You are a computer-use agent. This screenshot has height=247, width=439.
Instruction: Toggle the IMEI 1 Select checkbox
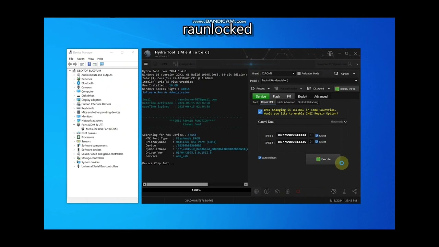(x=317, y=136)
